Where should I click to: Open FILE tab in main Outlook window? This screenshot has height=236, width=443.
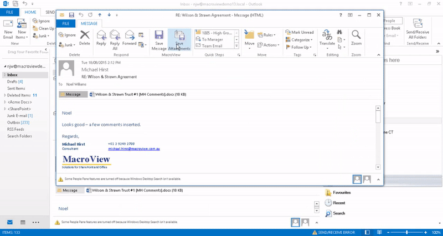click(9, 12)
